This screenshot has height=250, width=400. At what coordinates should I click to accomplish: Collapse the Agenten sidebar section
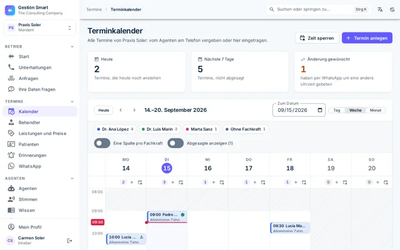72,178
